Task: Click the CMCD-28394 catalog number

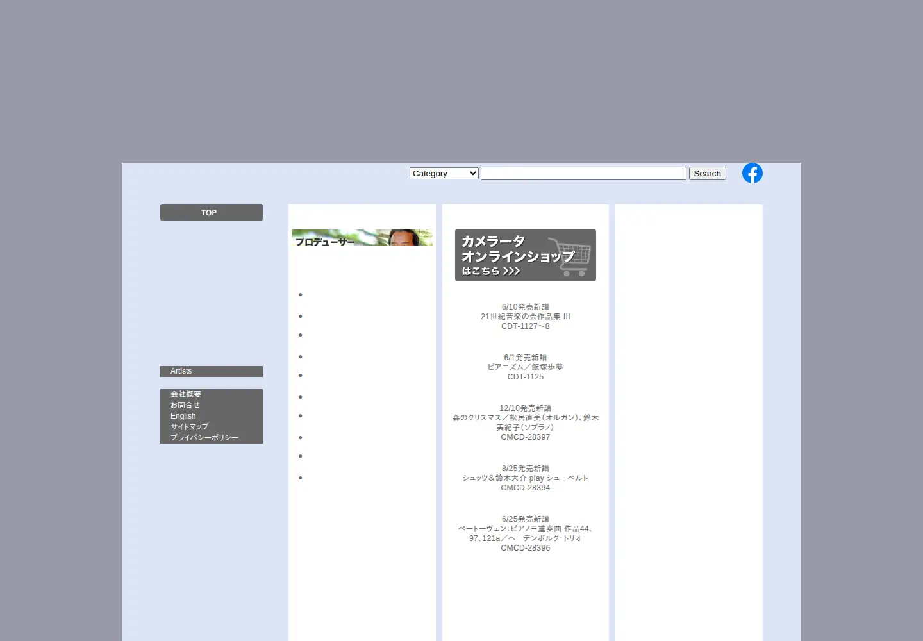Action: point(526,488)
